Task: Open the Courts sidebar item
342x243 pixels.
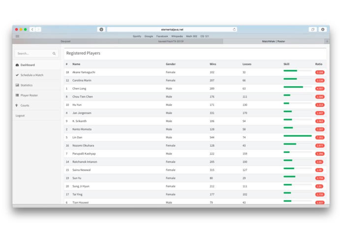Action: pos(36,105)
